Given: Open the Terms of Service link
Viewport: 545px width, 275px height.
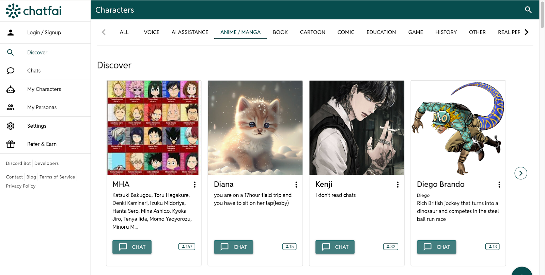Looking at the screenshot, I should (57, 177).
